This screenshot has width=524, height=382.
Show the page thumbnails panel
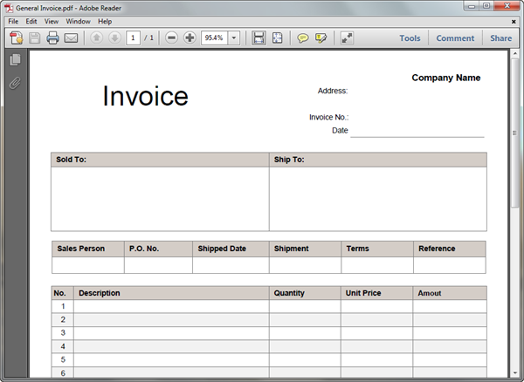tap(14, 60)
